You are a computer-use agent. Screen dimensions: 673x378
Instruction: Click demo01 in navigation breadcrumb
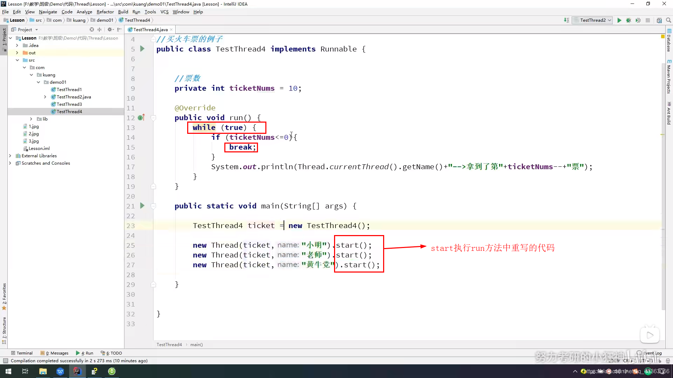point(102,20)
